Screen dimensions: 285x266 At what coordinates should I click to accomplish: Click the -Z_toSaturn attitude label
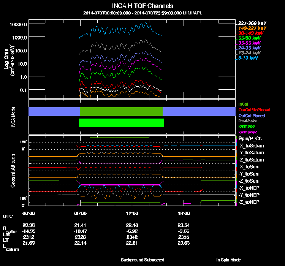[251, 160]
